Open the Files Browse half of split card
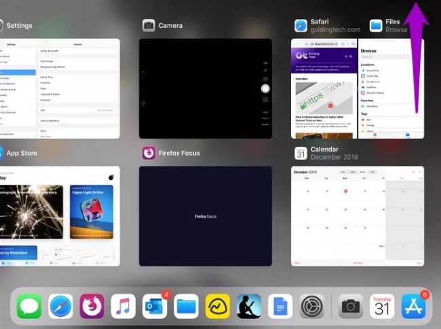Viewport: 441px width, 329px height. click(391, 88)
